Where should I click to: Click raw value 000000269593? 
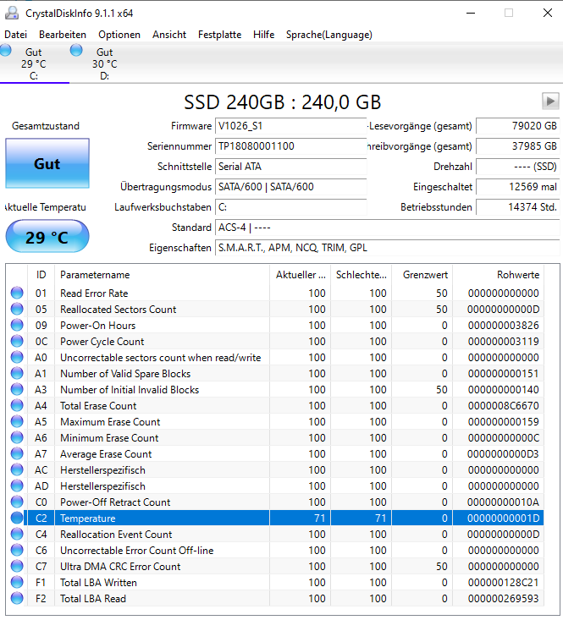[x=503, y=599]
